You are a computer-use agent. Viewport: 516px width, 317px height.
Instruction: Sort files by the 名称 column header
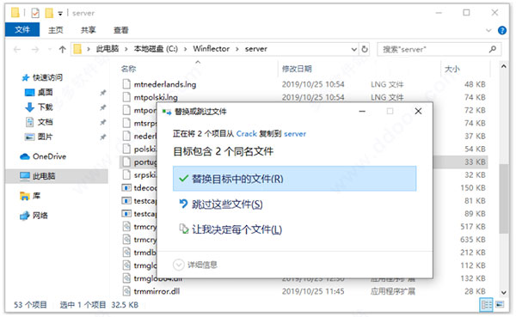click(x=129, y=69)
